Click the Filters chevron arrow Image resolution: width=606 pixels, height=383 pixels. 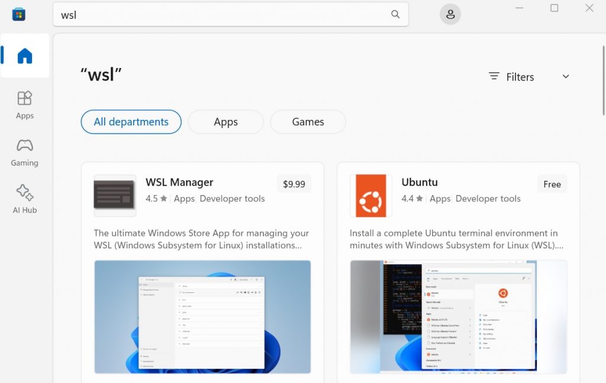pyautogui.click(x=565, y=77)
